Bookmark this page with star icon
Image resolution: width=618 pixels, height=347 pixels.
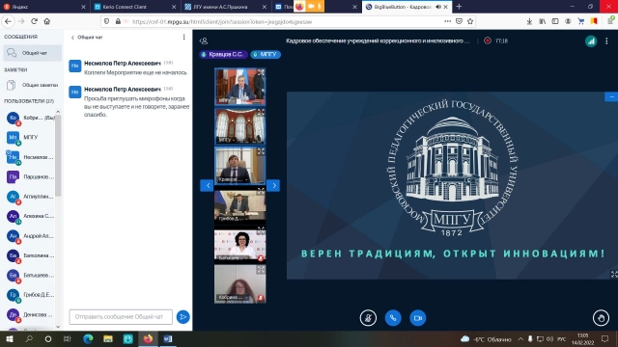coord(470,21)
